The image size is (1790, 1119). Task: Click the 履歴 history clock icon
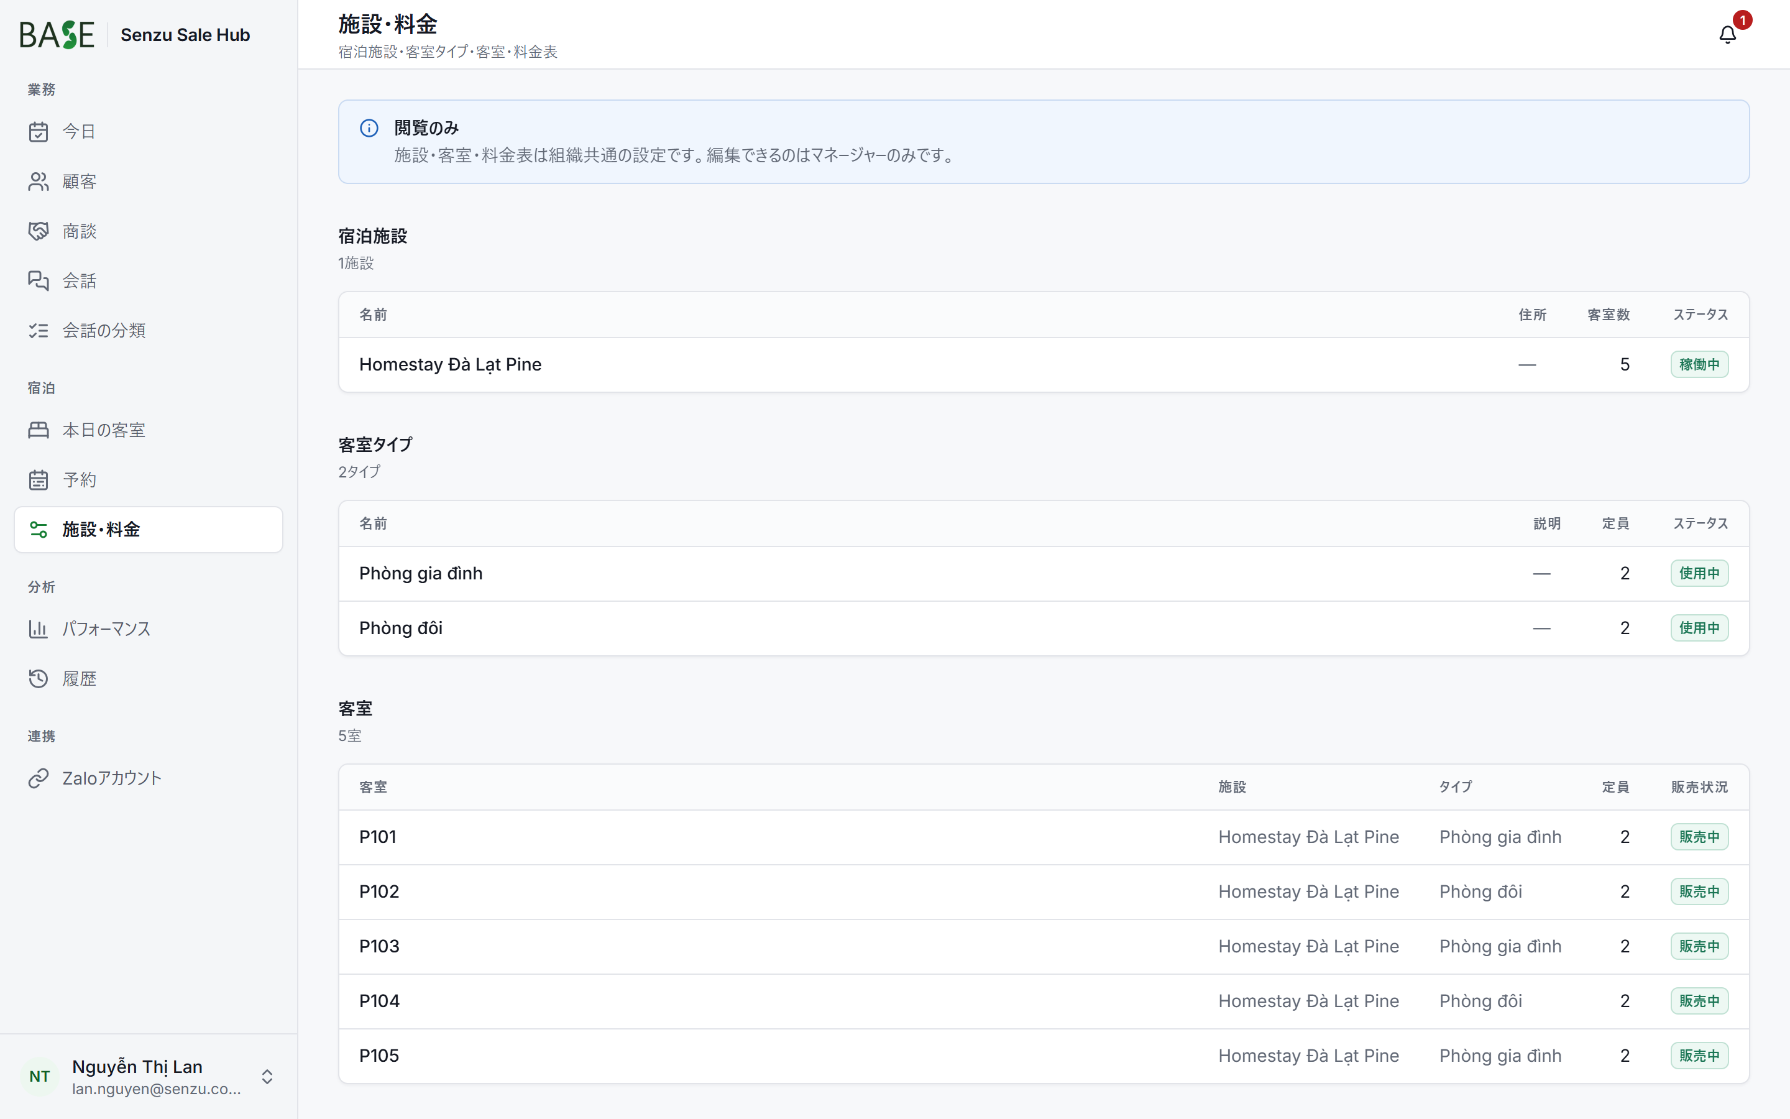pos(39,679)
